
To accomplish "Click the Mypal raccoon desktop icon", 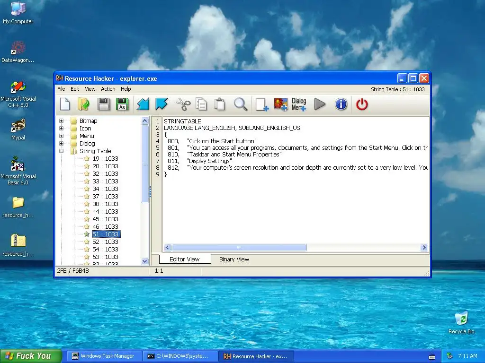I will tap(18, 129).
